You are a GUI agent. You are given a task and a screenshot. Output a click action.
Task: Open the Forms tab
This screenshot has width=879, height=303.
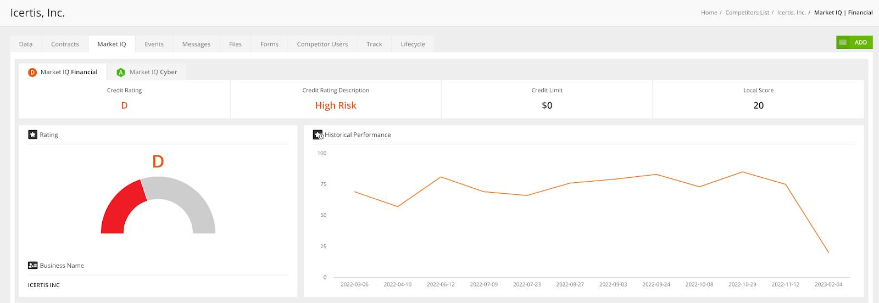[x=269, y=44]
